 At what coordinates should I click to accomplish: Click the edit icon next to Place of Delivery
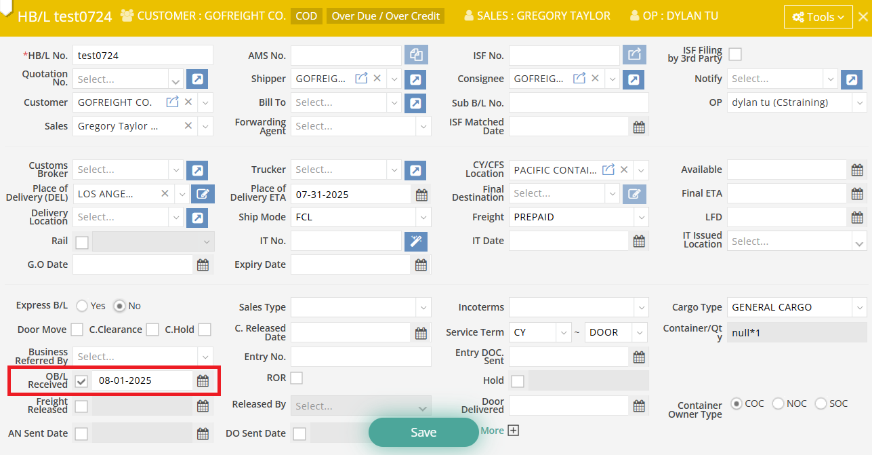[202, 194]
